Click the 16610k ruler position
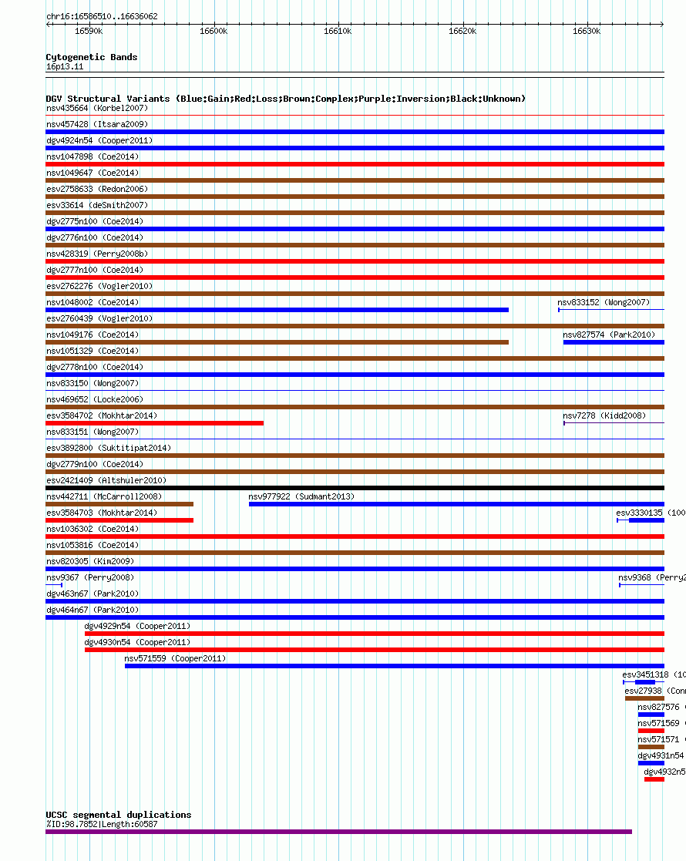Image resolution: width=686 pixels, height=861 pixels. 338,32
